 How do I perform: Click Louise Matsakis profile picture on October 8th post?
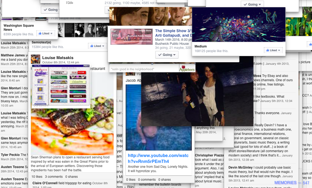(x=35, y=59)
